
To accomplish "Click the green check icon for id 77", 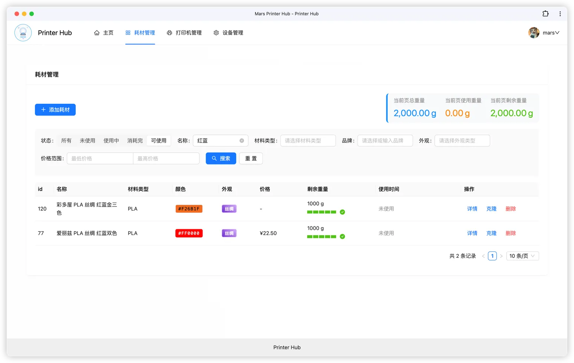I will pyautogui.click(x=342, y=237).
